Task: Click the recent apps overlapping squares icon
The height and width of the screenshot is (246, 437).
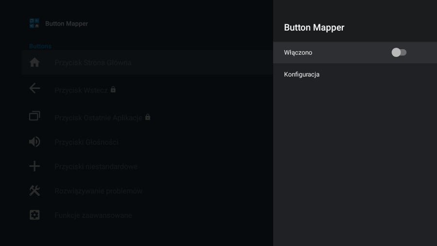Action: pyautogui.click(x=34, y=116)
